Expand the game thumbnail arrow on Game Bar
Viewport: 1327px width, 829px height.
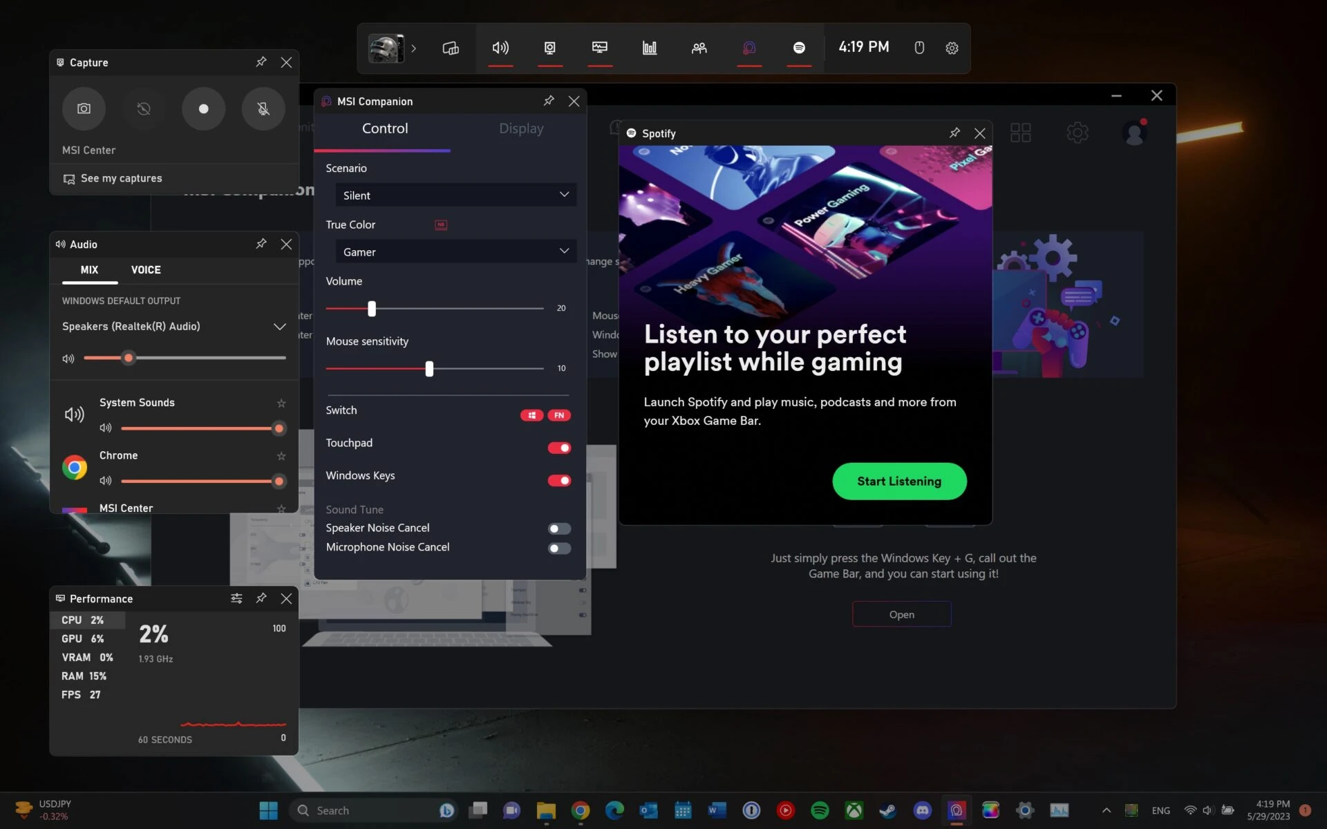point(413,48)
